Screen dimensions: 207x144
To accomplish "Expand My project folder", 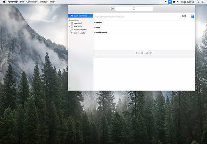I will coord(69,23).
